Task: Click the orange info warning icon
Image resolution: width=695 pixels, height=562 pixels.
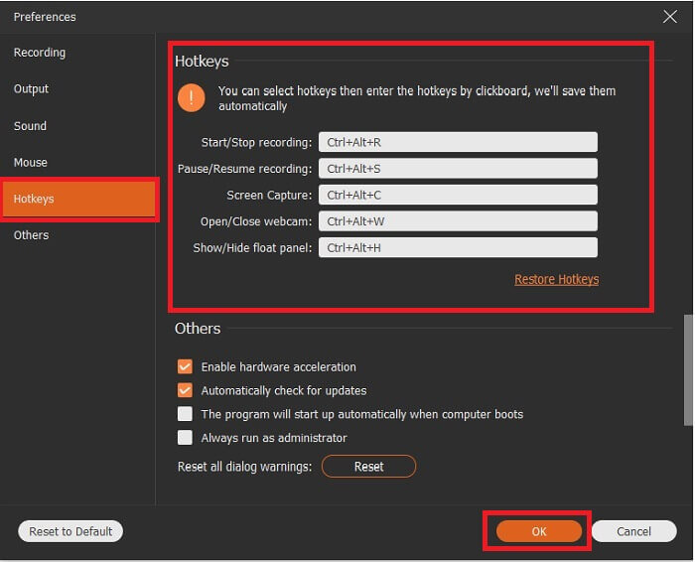Action: click(x=191, y=97)
